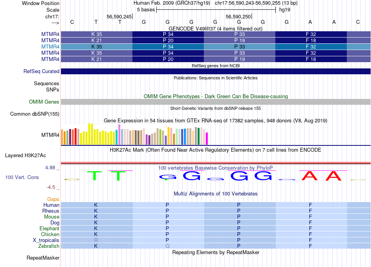This screenshot has height=267, width=371.
Task: Open the 100 Vert. Cons label
Action: click(x=22, y=177)
